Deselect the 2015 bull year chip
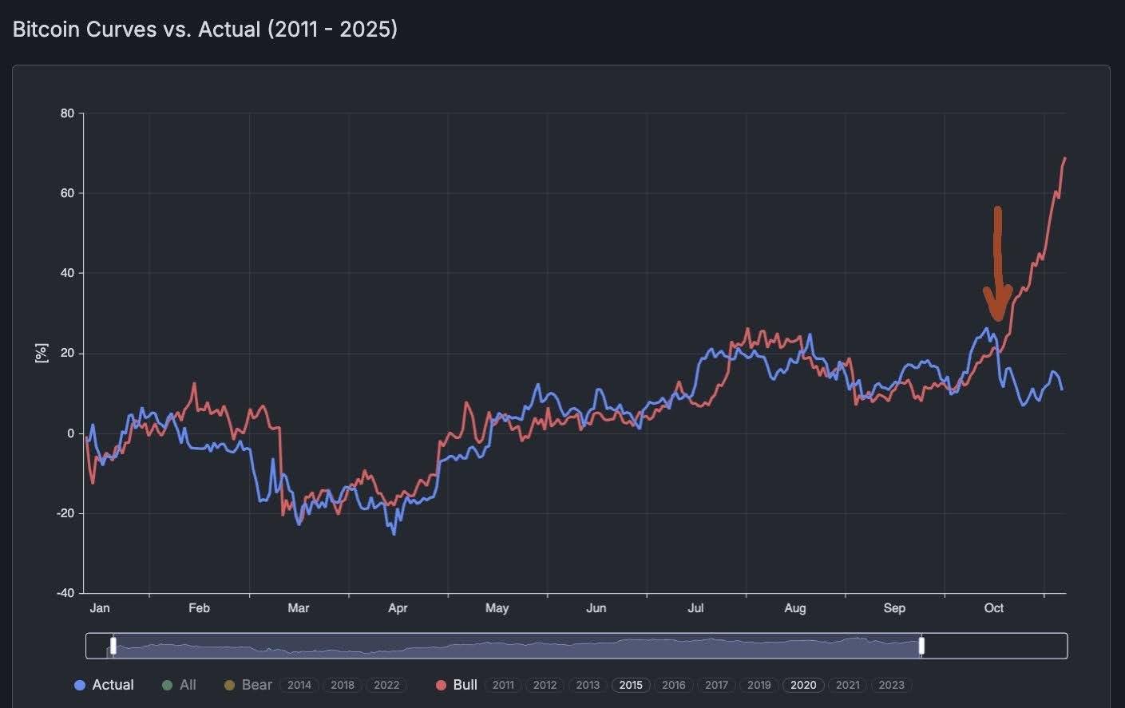 (631, 685)
